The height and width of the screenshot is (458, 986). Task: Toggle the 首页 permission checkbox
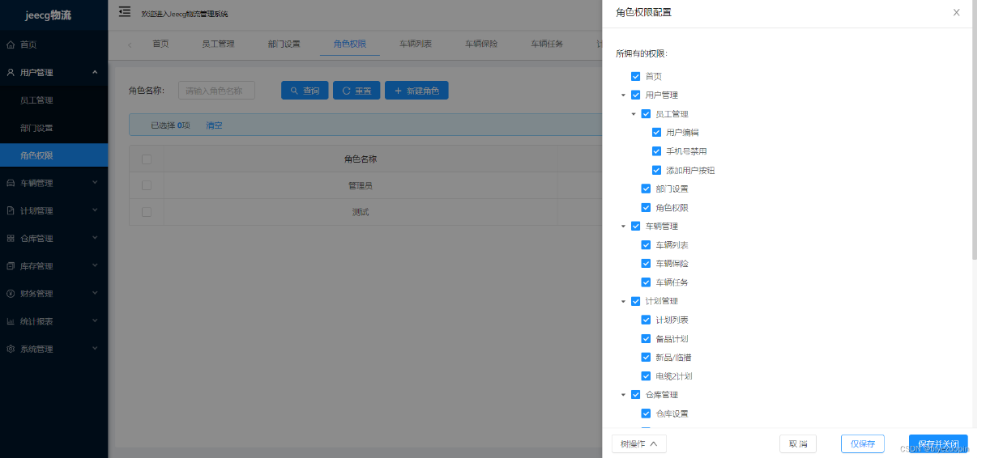tap(636, 76)
